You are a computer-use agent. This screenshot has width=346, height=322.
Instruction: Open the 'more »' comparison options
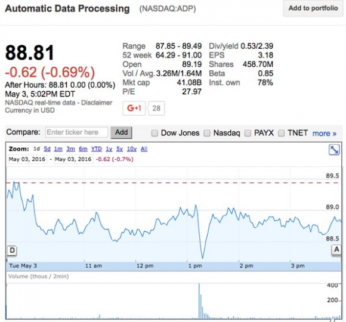pos(325,134)
